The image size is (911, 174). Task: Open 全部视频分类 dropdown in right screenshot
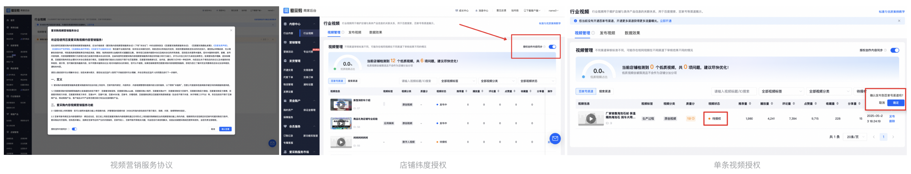click(x=829, y=91)
